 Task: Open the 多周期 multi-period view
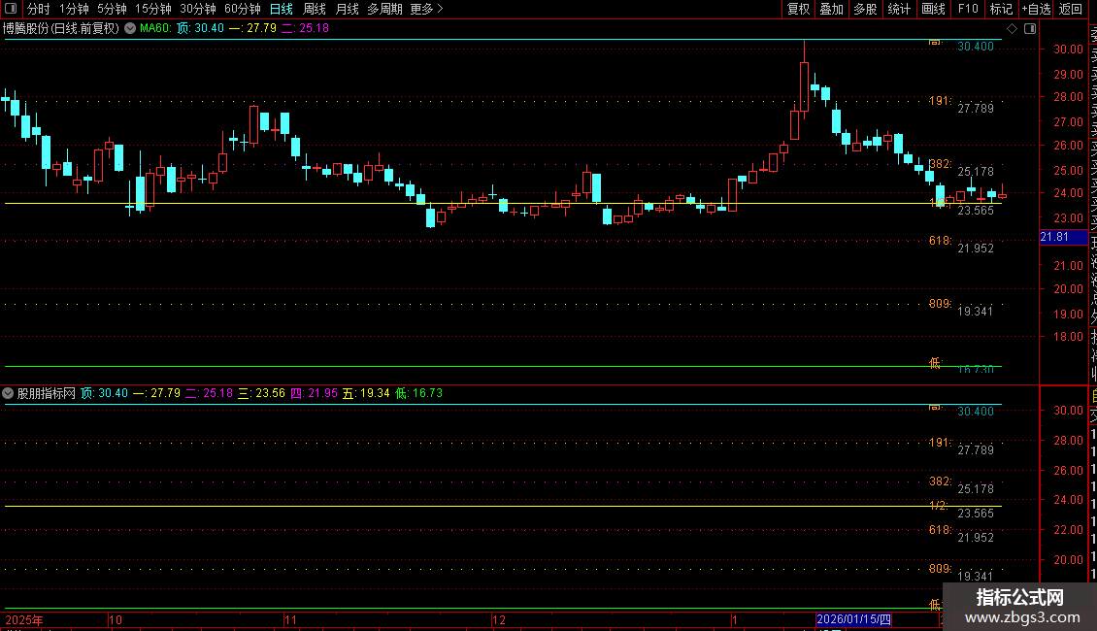(x=384, y=9)
